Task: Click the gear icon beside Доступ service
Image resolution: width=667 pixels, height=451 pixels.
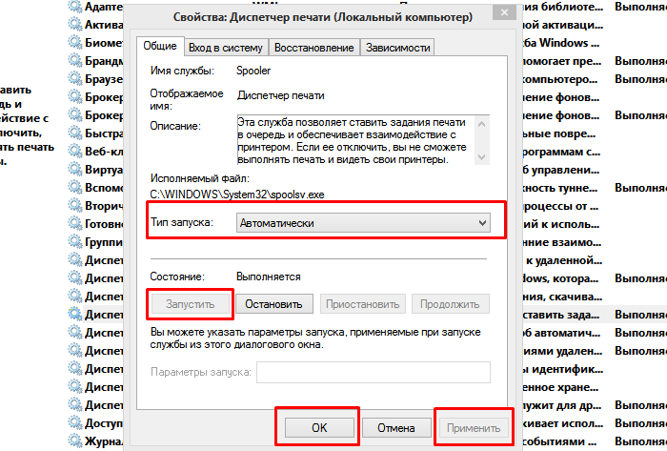Action: (75, 423)
